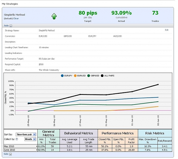
Task: Click the Behavioral Metrics column header
Action: point(79,133)
